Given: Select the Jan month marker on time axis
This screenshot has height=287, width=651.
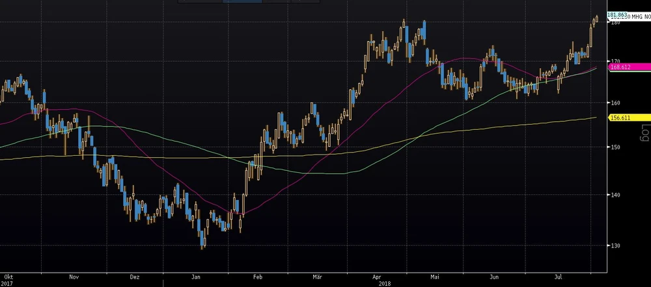Looking at the screenshot, I should pos(196,276).
